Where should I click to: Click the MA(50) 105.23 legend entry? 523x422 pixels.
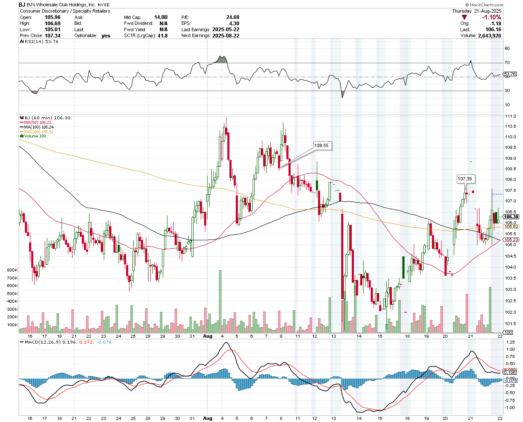coord(38,123)
